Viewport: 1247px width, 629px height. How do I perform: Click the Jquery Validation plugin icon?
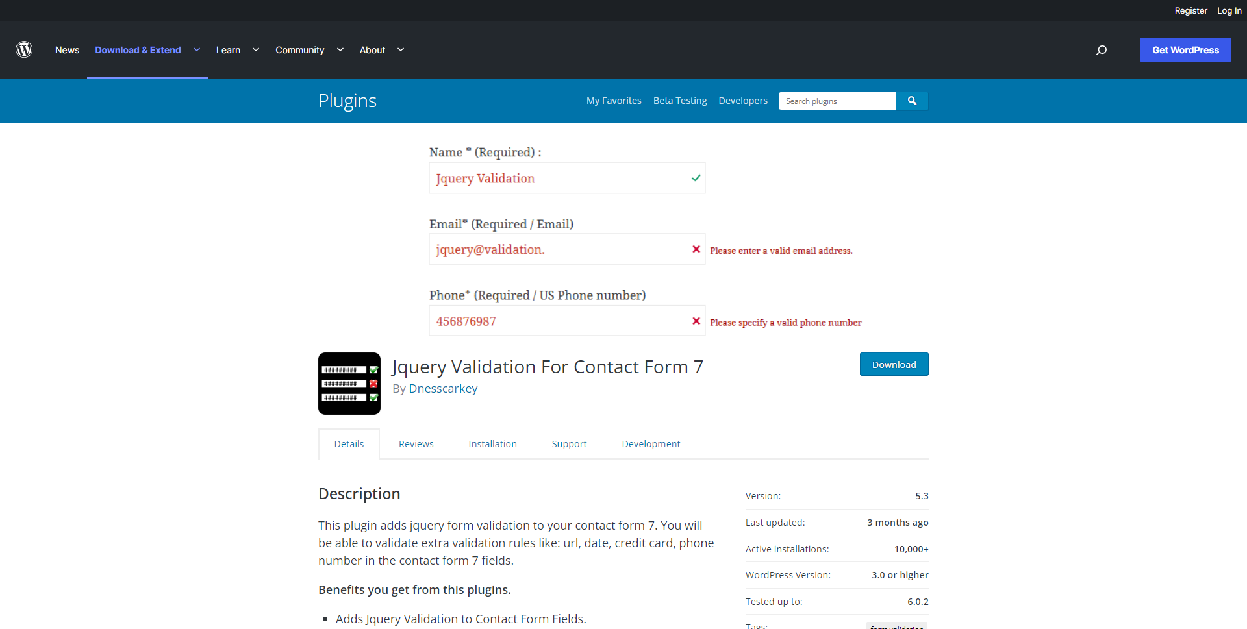[x=349, y=384]
